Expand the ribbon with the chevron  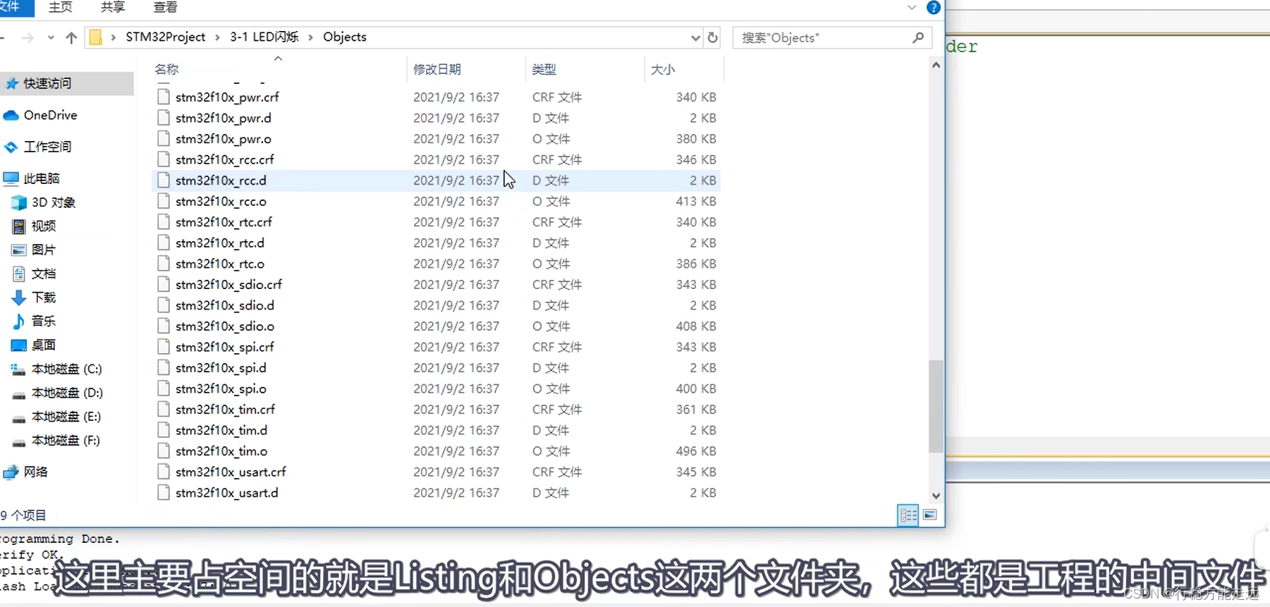[912, 8]
